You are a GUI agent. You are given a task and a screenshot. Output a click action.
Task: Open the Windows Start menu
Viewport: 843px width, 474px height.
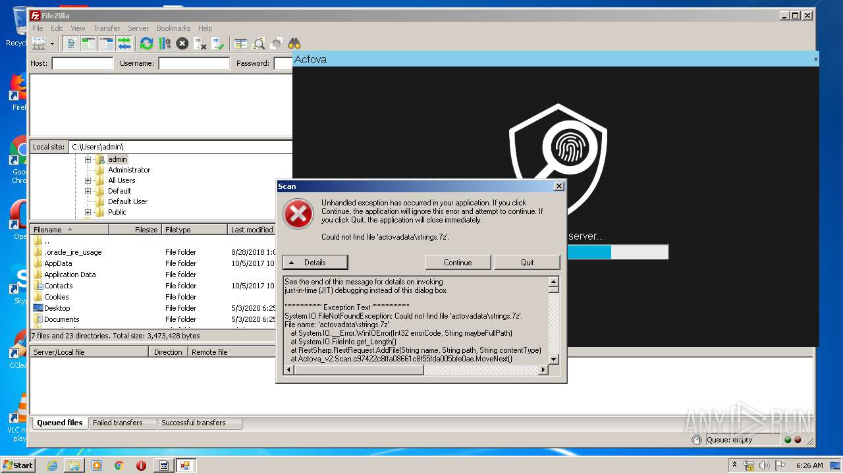pos(18,465)
